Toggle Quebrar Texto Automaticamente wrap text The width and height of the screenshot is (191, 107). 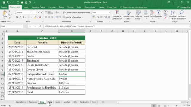tap(76, 12)
